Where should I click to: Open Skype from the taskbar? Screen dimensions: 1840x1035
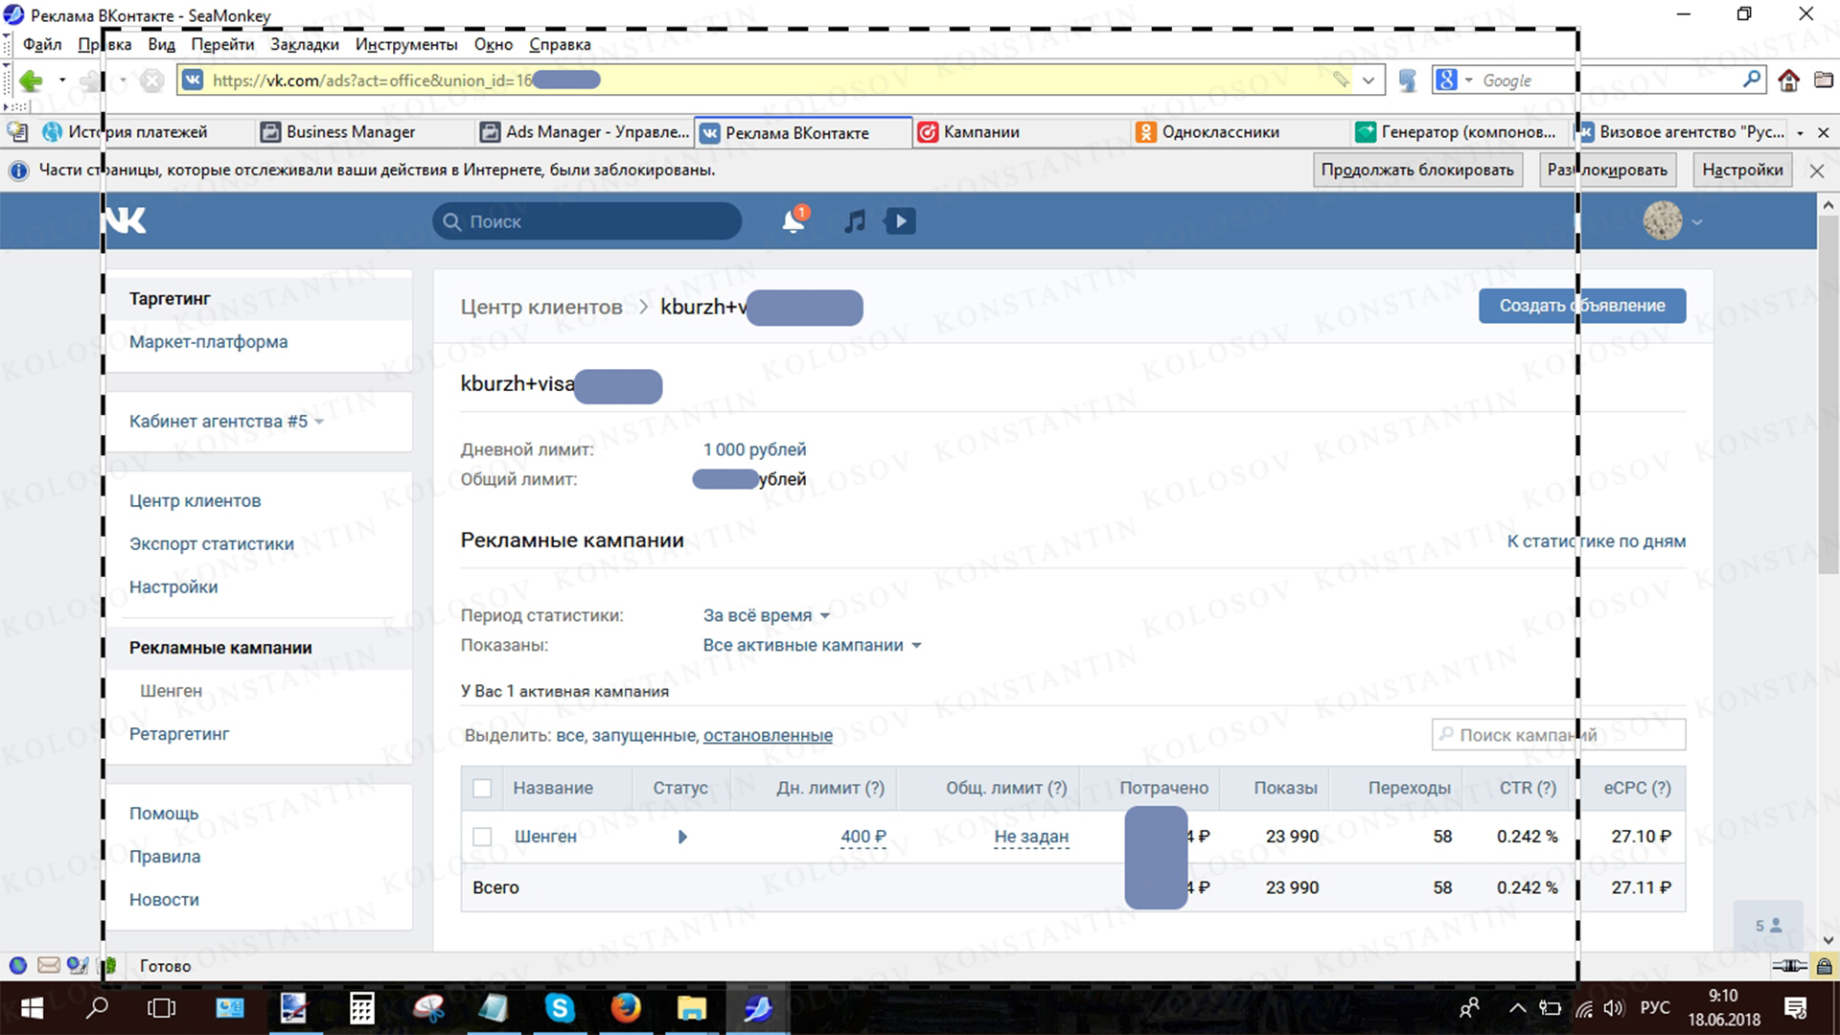tap(559, 1008)
